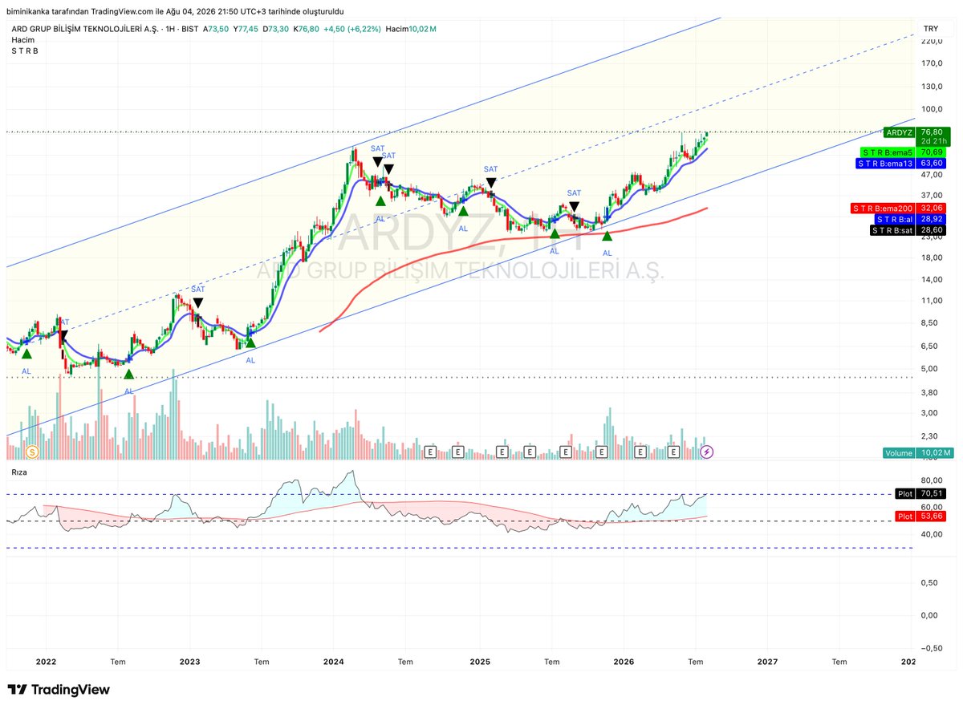The width and height of the screenshot is (963, 709).
Task: Click the 2022 time axis label
Action: click(x=46, y=662)
